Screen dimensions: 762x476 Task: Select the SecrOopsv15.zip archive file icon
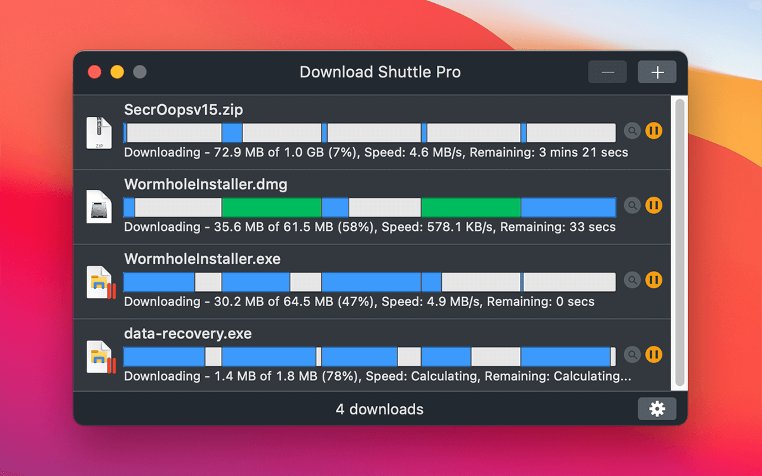tap(99, 133)
